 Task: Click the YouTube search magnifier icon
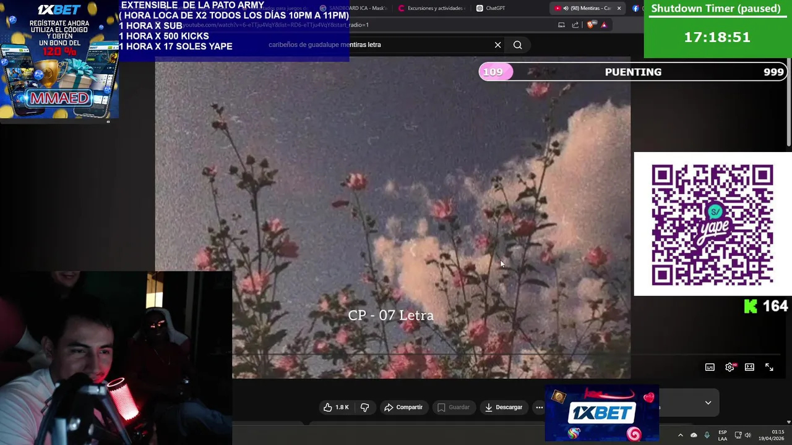[x=517, y=44]
